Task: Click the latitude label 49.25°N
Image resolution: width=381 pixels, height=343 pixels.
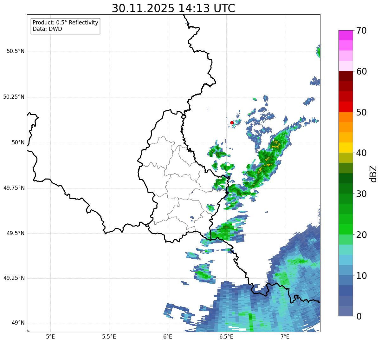Action: (x=14, y=278)
